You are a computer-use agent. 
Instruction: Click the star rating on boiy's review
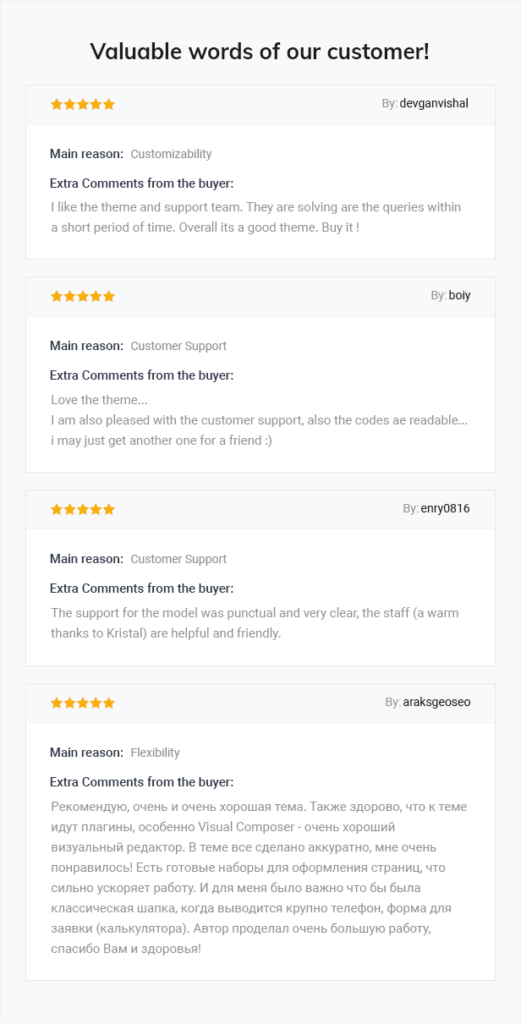coord(83,296)
